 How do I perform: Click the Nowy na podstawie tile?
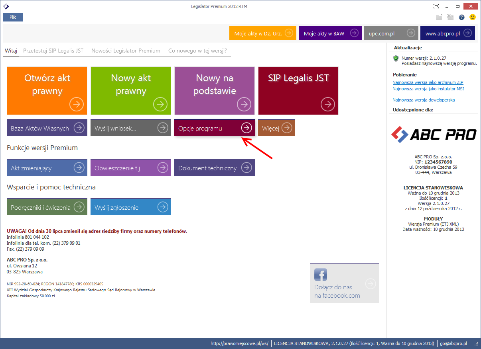click(215, 91)
